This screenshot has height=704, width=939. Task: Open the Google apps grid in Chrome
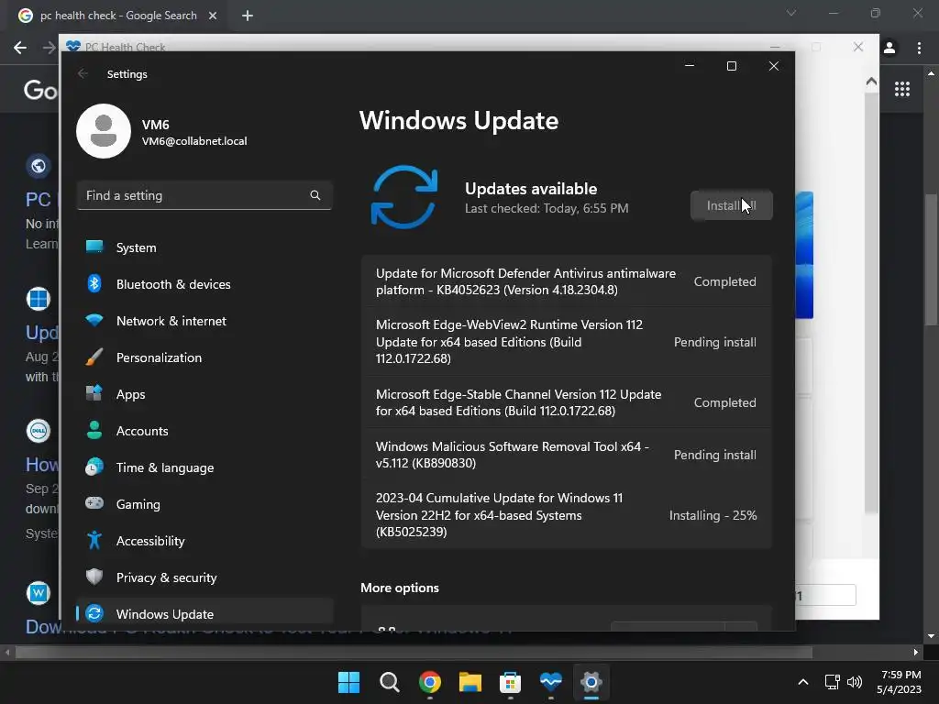(x=902, y=89)
